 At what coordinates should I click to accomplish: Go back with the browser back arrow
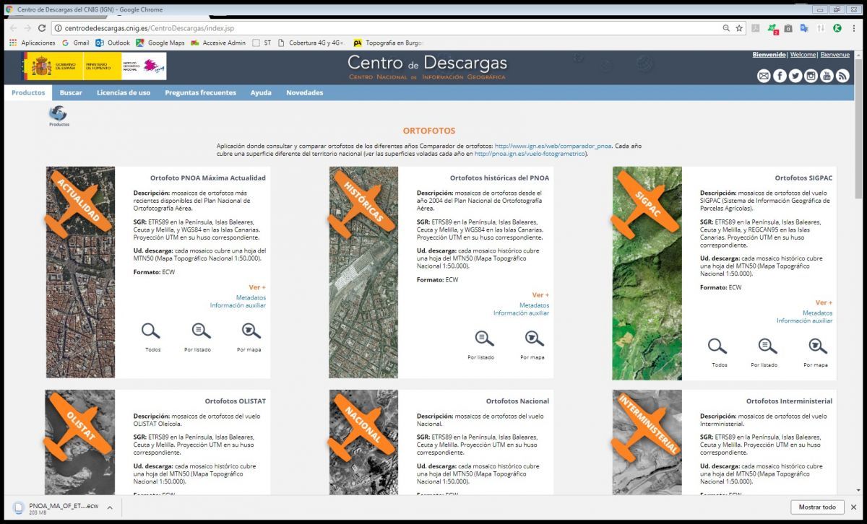click(13, 28)
